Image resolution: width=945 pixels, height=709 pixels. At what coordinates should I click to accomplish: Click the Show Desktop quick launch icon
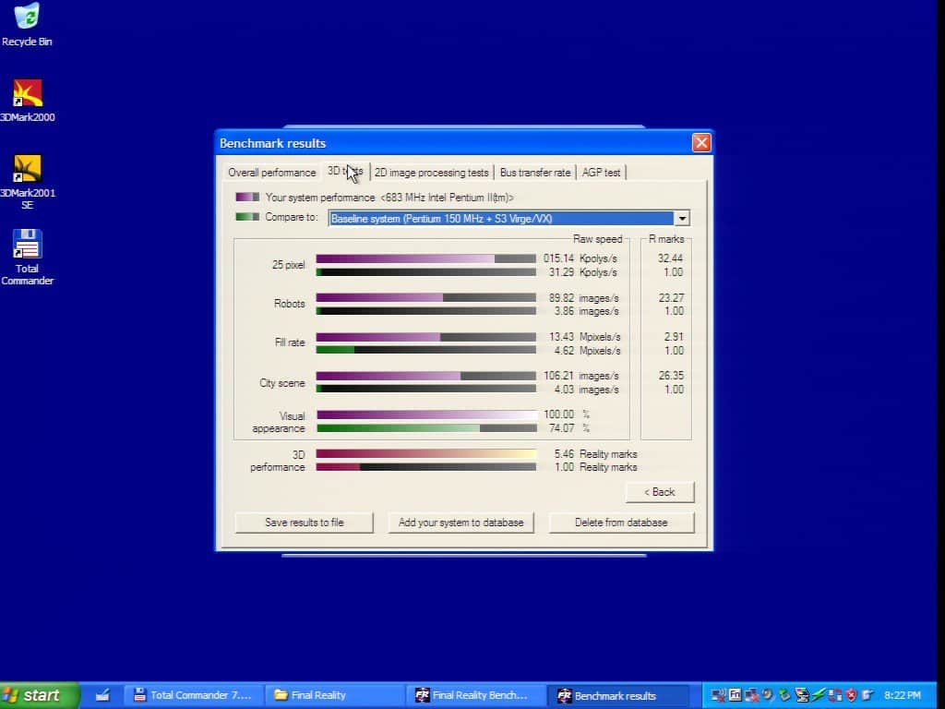(x=102, y=695)
